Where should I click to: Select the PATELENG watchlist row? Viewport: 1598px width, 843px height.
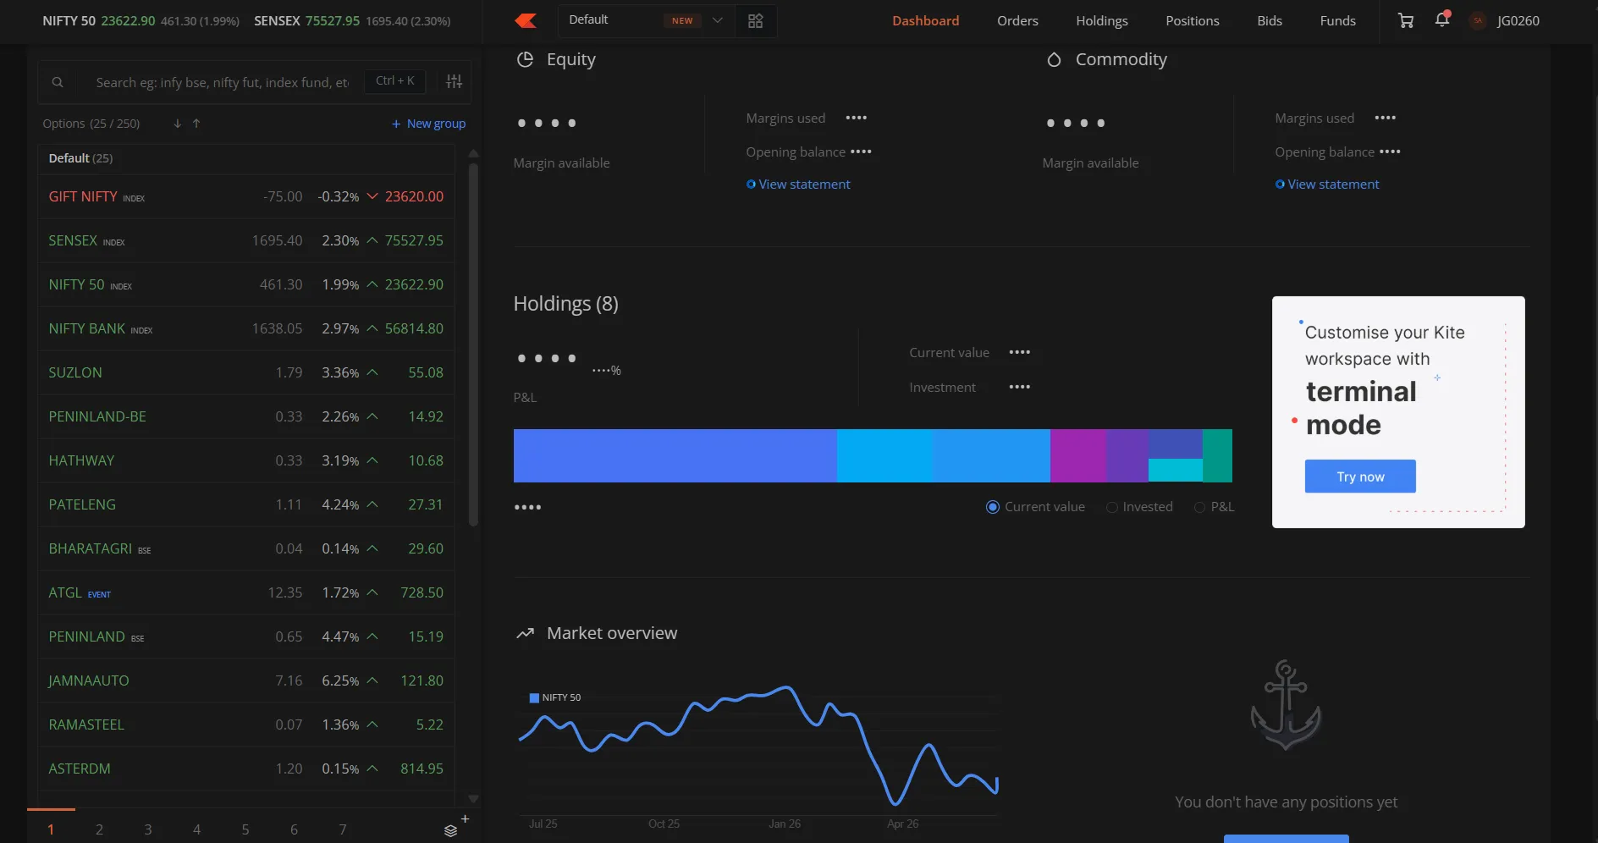[246, 504]
